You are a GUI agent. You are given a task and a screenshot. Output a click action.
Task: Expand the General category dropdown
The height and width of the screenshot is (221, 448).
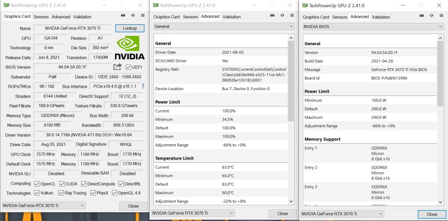[x=224, y=26]
